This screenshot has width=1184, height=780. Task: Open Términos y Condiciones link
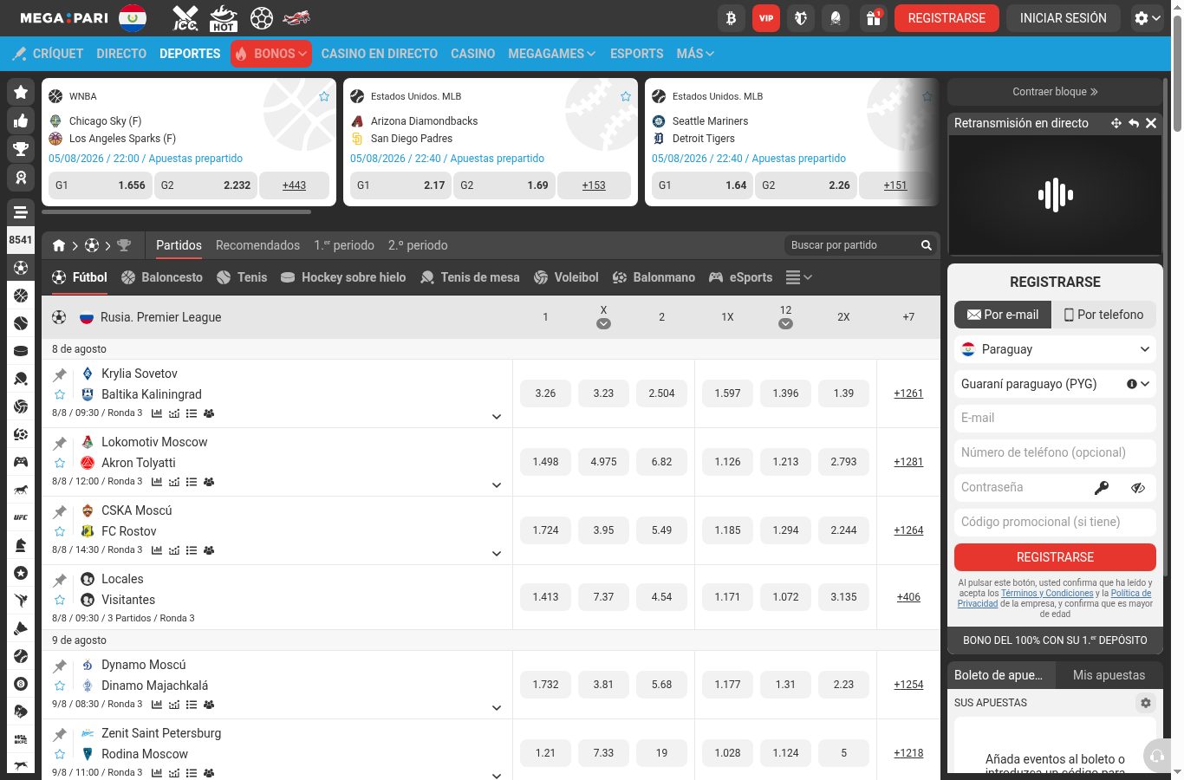tap(1047, 594)
